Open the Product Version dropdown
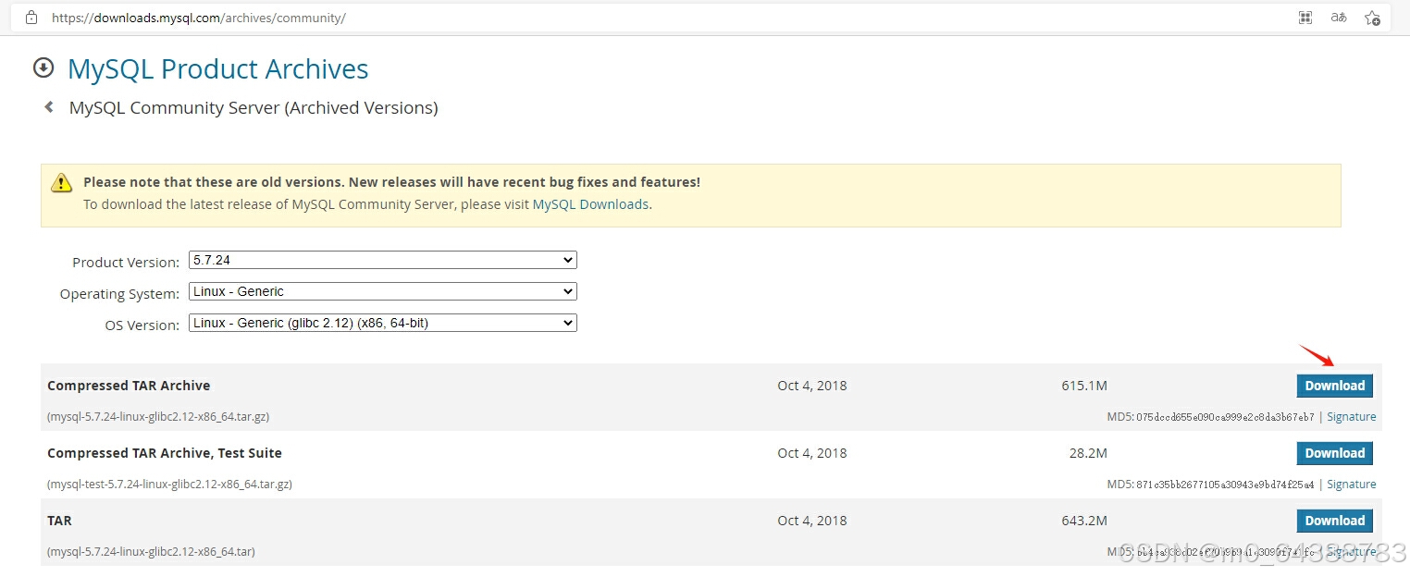This screenshot has height=577, width=1410. coord(382,261)
